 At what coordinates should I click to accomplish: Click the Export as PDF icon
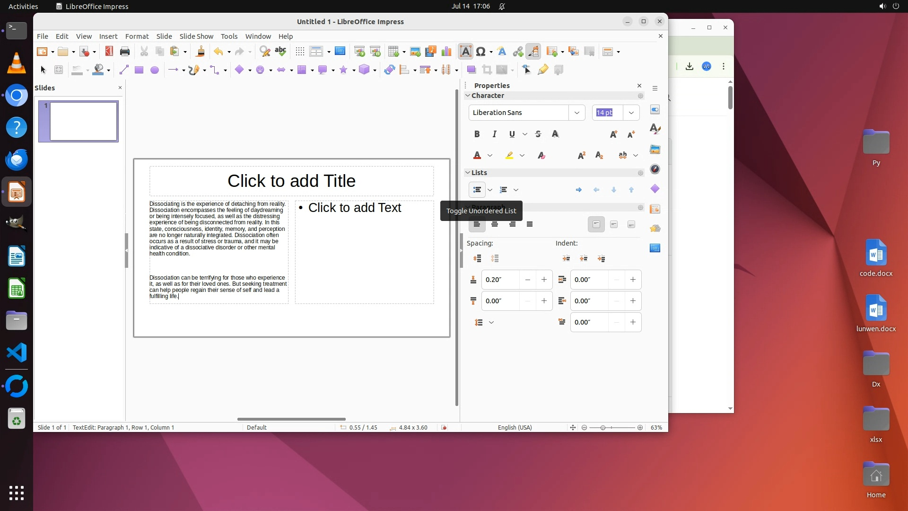(x=109, y=51)
